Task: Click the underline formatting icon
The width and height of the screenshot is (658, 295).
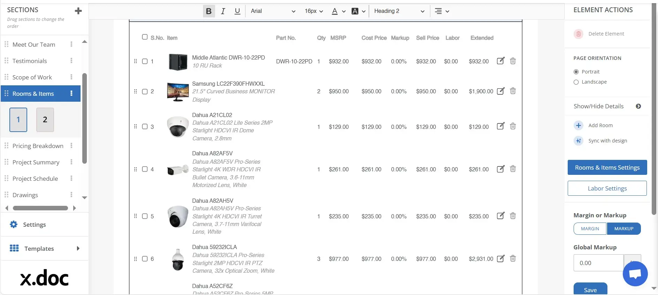Action: coord(237,11)
